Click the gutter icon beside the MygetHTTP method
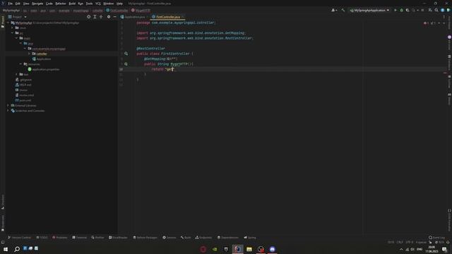452x254 pixels. pos(126,64)
